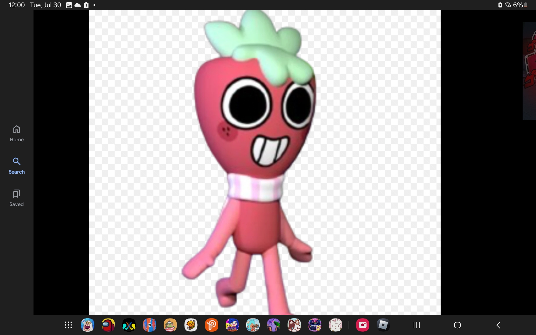The image size is (536, 335).
Task: Tap the back navigation arrow
Action: click(498, 325)
